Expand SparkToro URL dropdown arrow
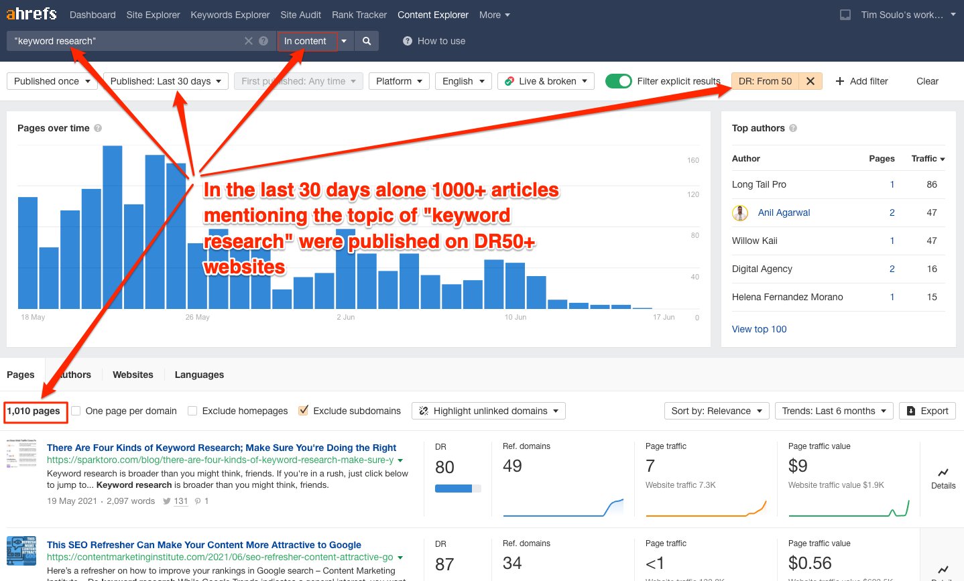The width and height of the screenshot is (964, 581). 400,460
